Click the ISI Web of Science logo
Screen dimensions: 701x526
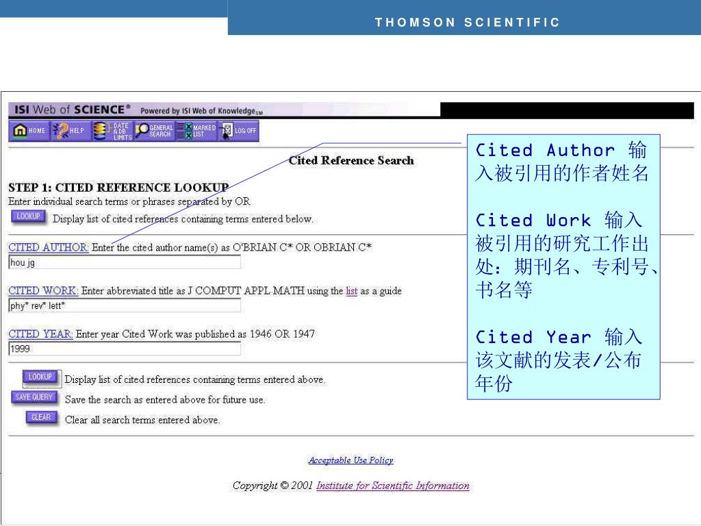point(73,110)
